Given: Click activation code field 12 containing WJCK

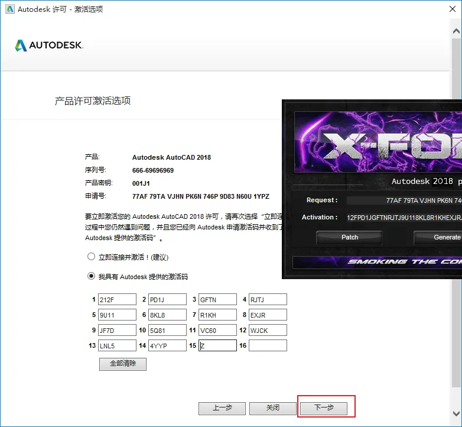Looking at the screenshot, I should pos(268,330).
